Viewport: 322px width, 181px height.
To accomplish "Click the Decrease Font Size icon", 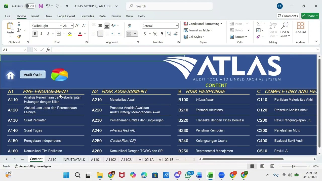I will click(84, 26).
